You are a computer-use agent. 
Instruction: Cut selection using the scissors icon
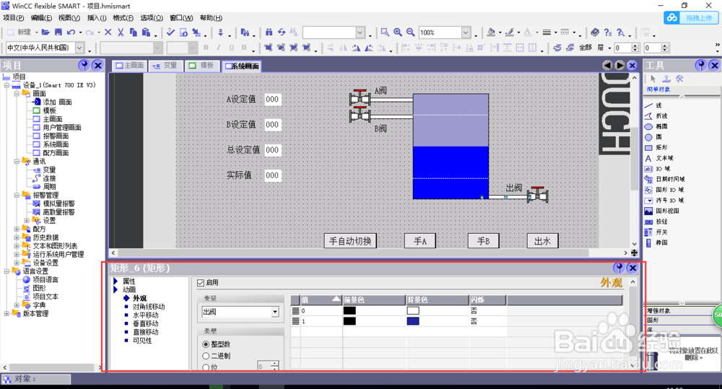121,32
